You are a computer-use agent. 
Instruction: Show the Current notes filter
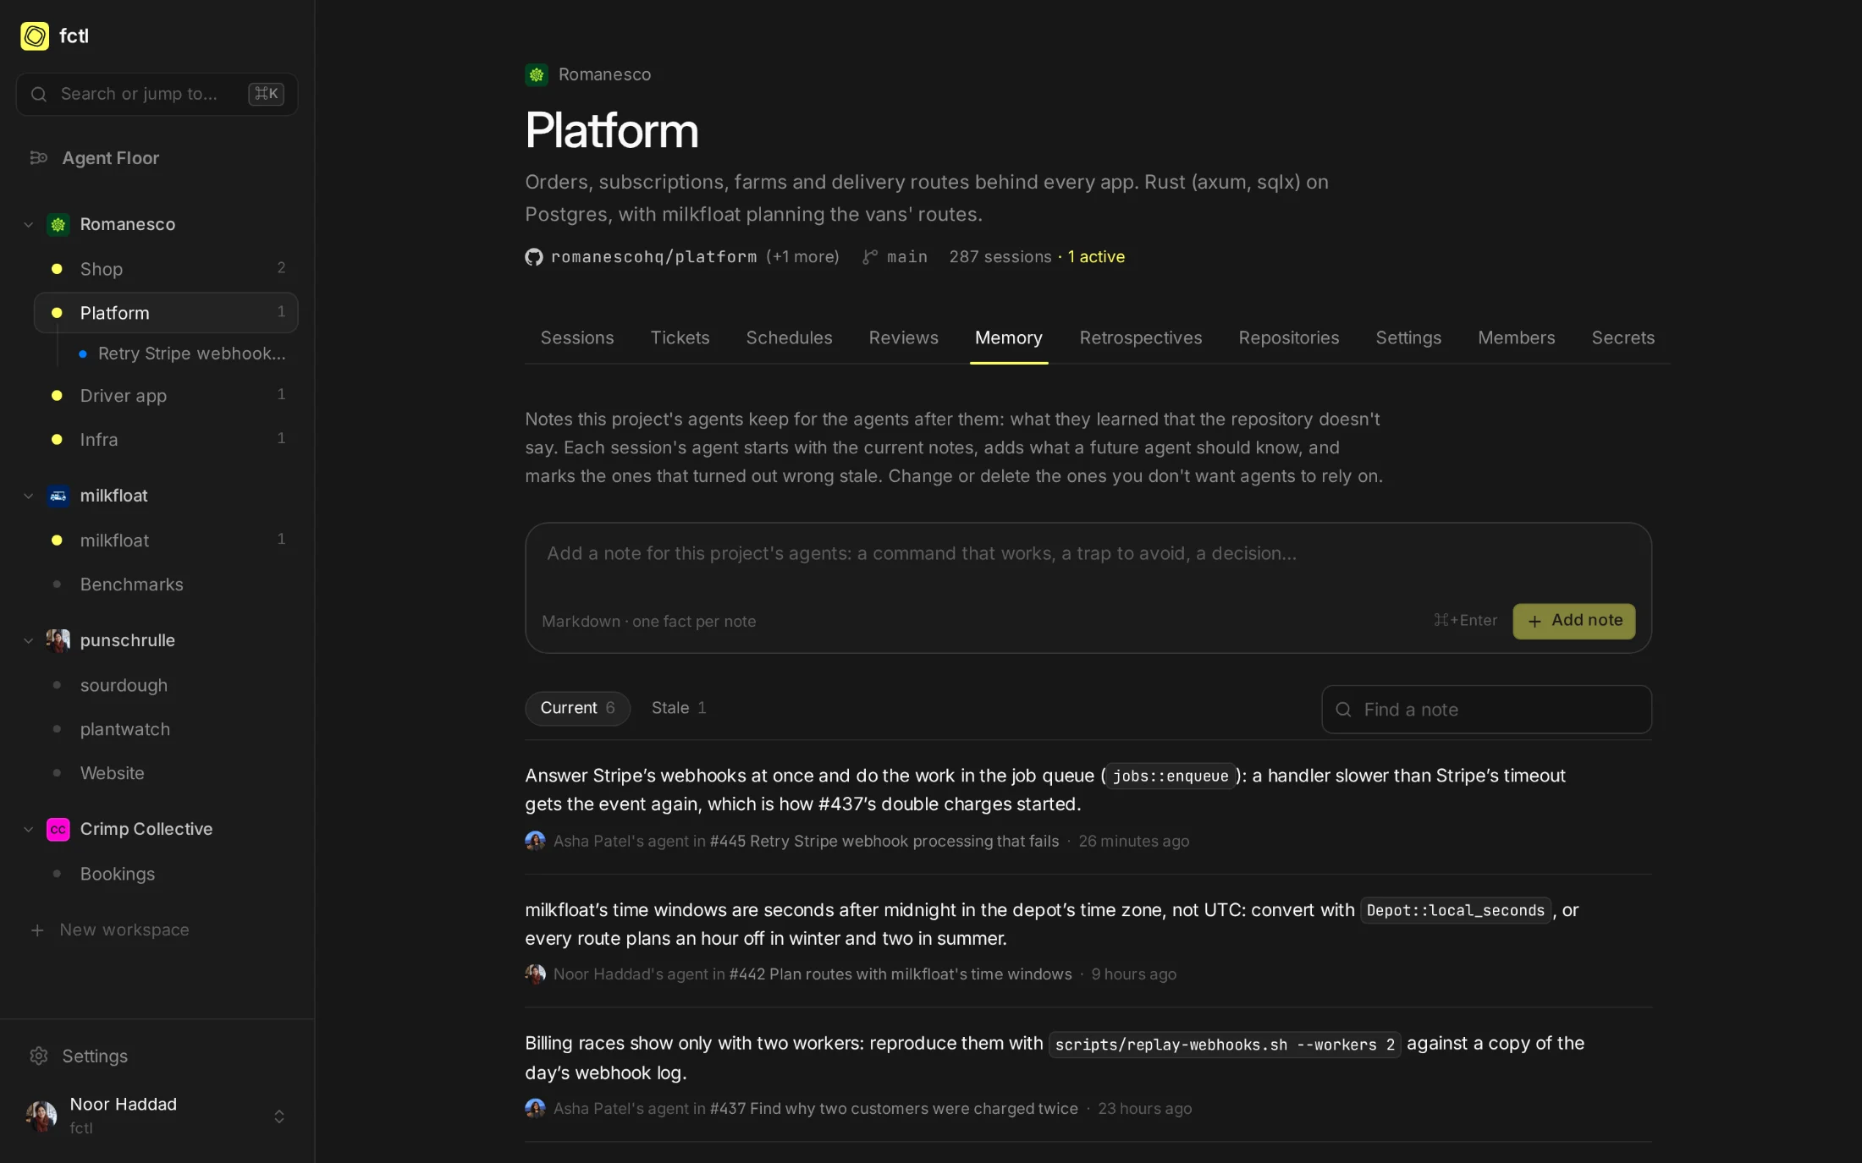pyautogui.click(x=578, y=709)
